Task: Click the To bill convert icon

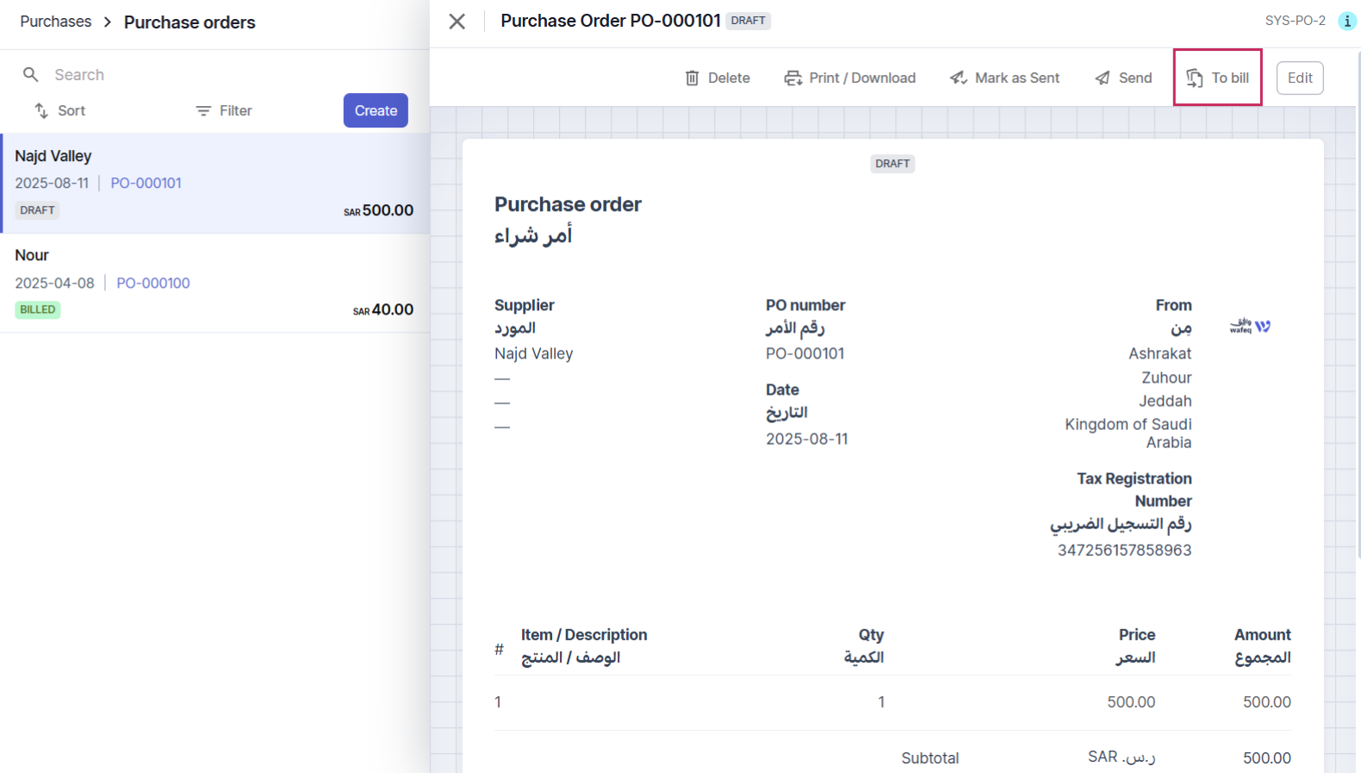Action: [1195, 78]
